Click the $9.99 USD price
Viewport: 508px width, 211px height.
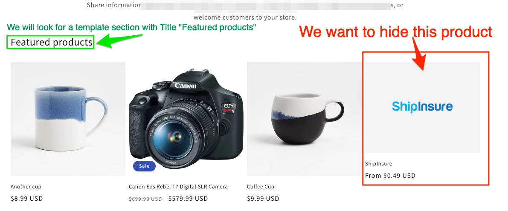263,198
